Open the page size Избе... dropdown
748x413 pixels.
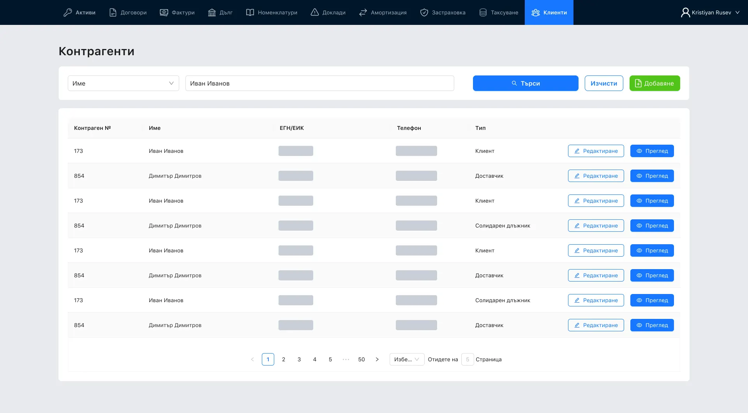[407, 359]
